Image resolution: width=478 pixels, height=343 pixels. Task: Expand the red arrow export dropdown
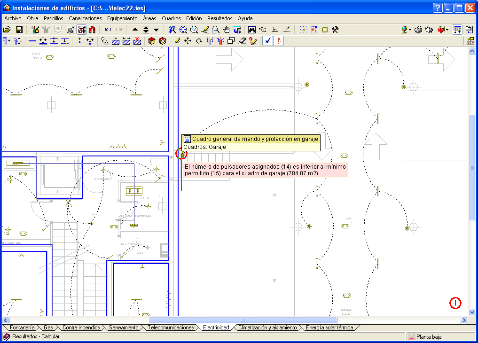click(x=447, y=30)
